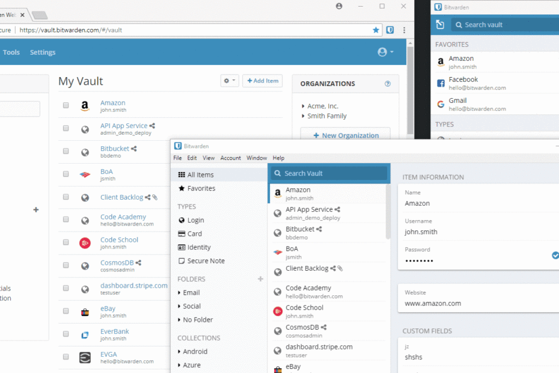This screenshot has height=373, width=559.
Task: Click the password check icon for Amazon
Action: click(555, 255)
